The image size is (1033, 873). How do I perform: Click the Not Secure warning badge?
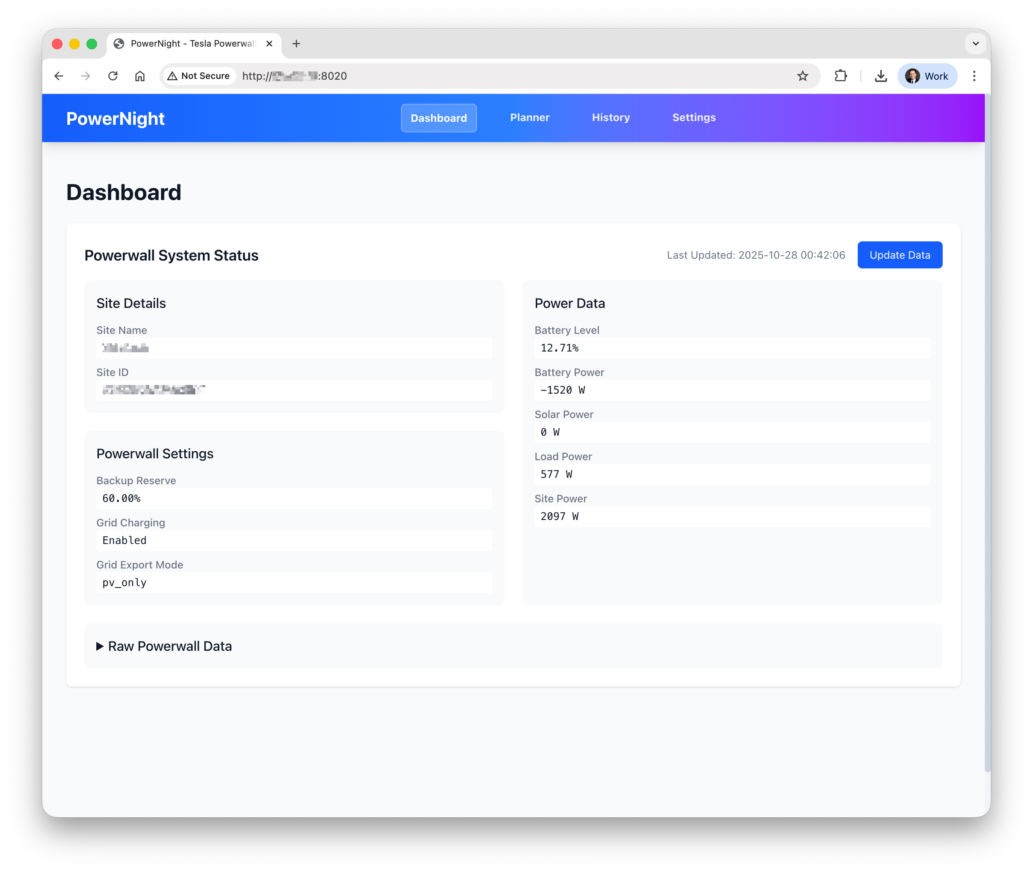point(198,76)
